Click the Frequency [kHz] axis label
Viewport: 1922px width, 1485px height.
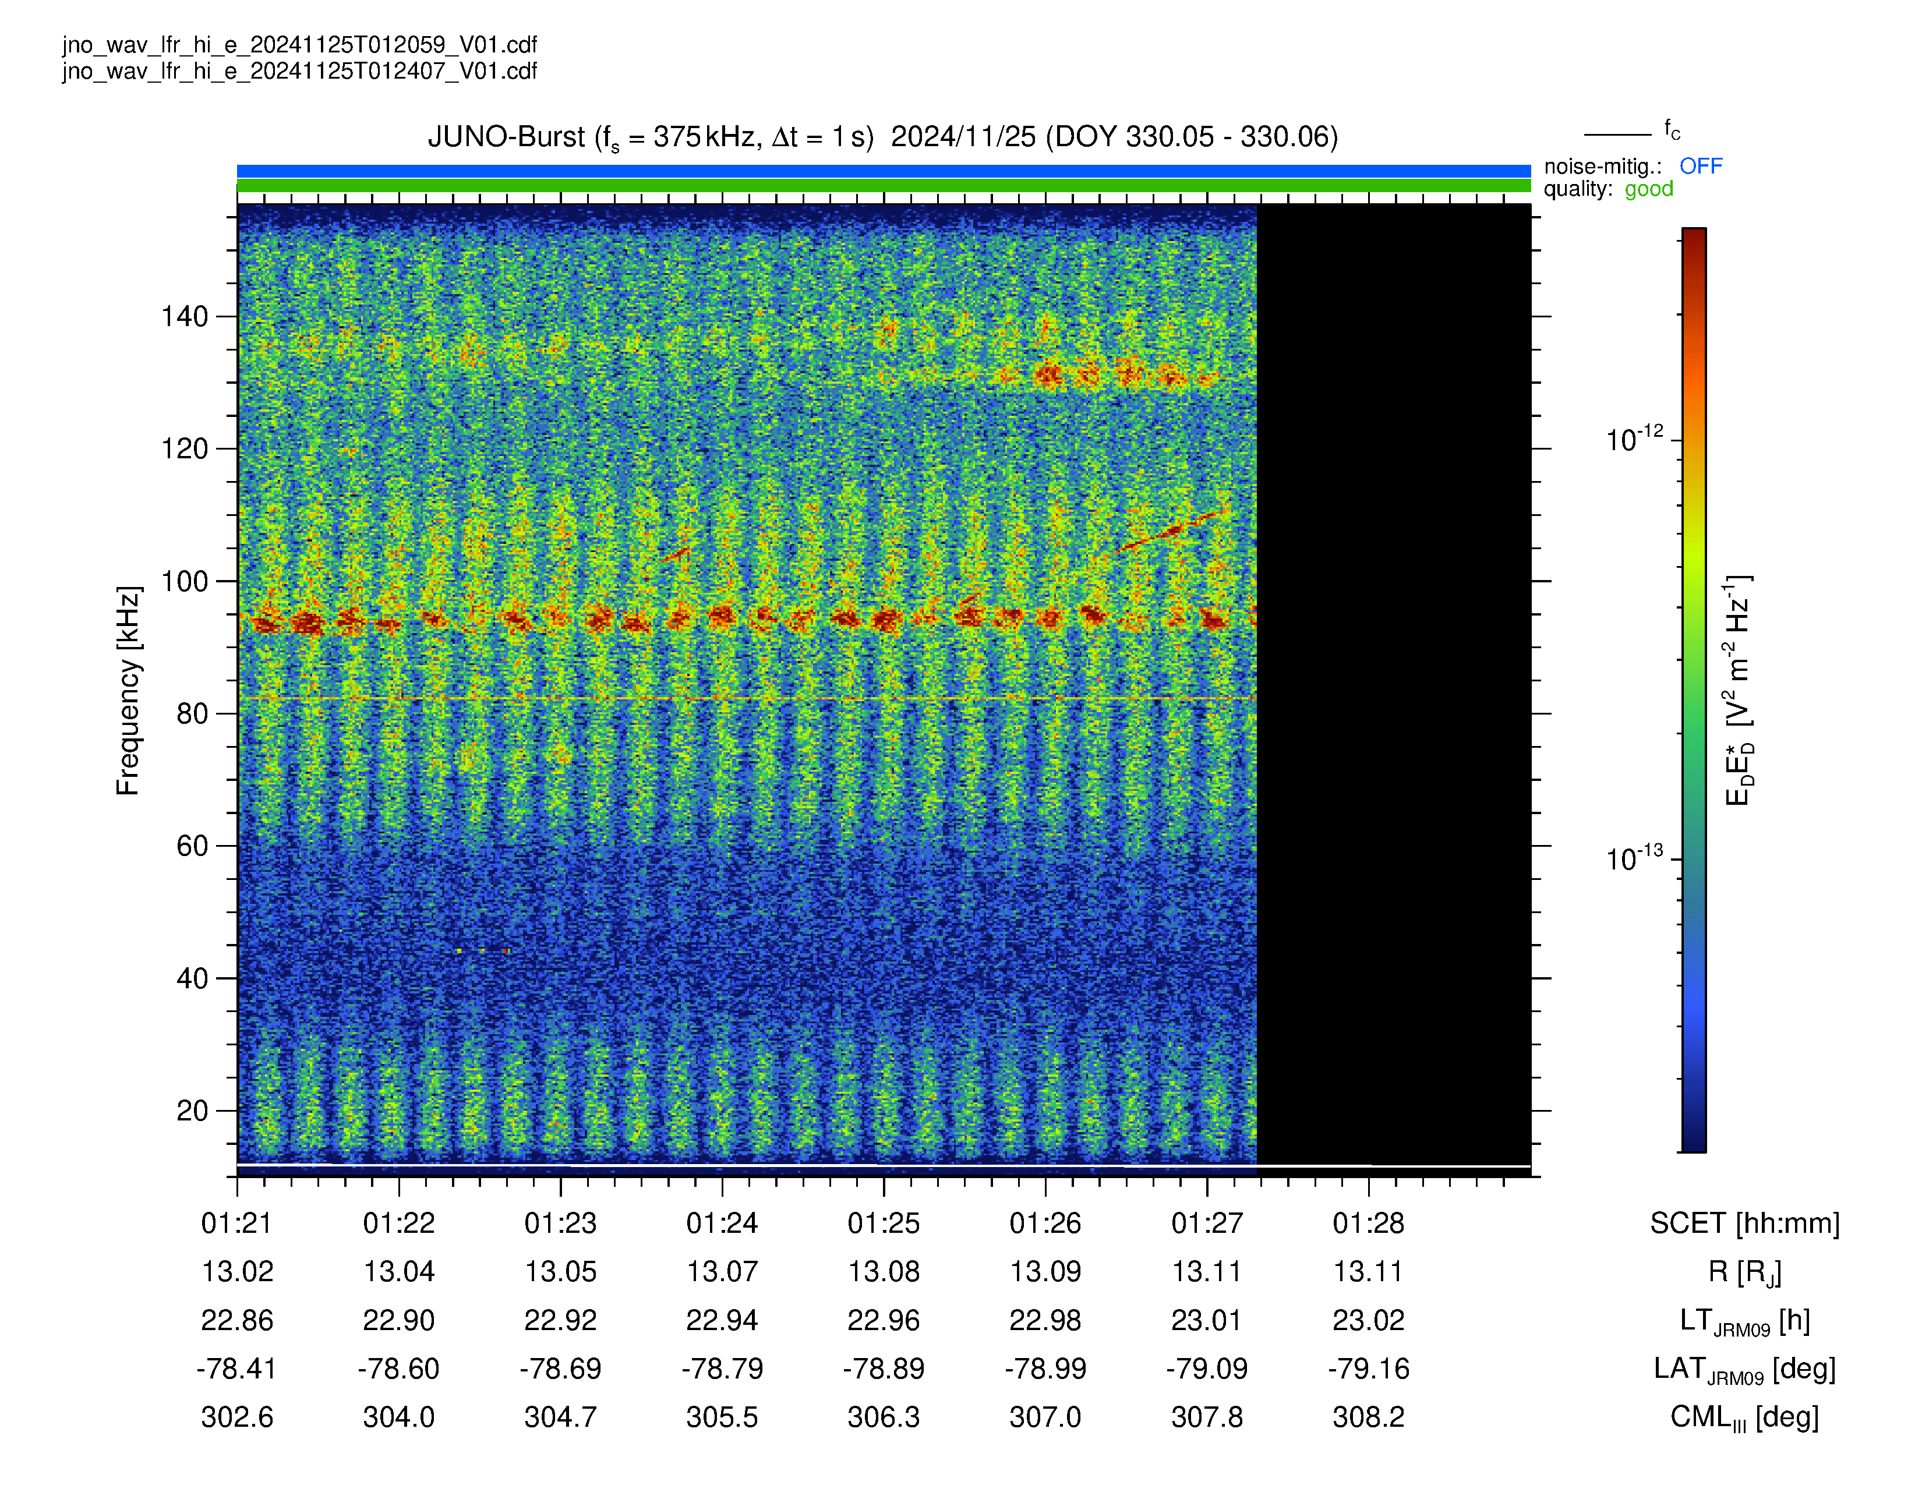click(129, 691)
